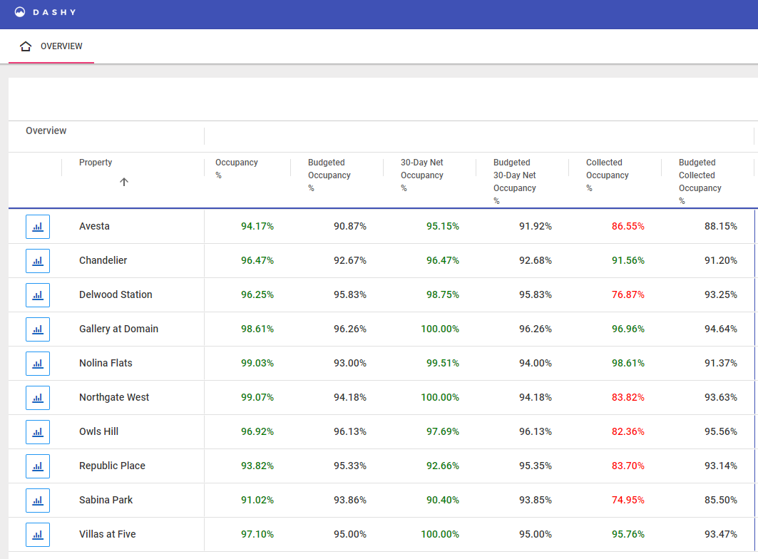Sort by the Property column header
This screenshot has height=559, width=758.
click(x=96, y=163)
